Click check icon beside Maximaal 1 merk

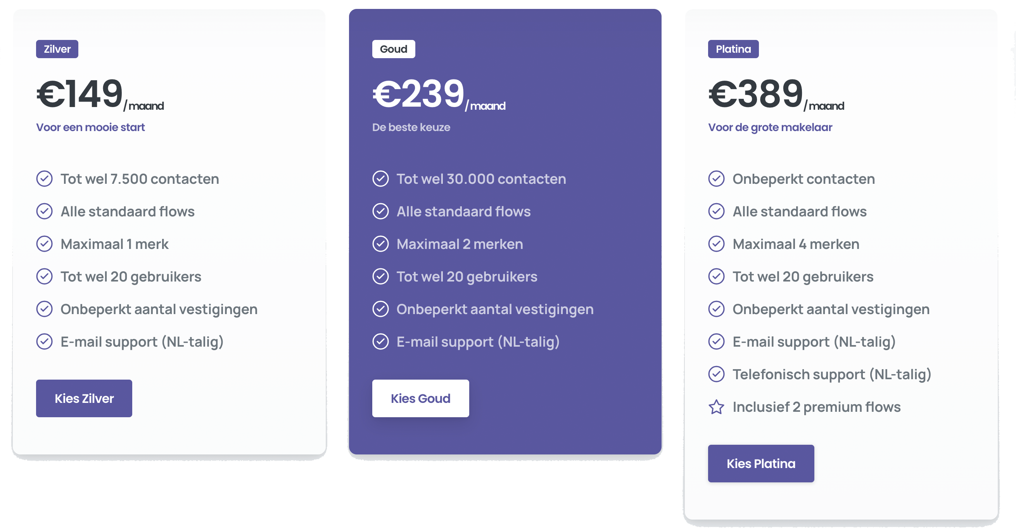tap(45, 244)
